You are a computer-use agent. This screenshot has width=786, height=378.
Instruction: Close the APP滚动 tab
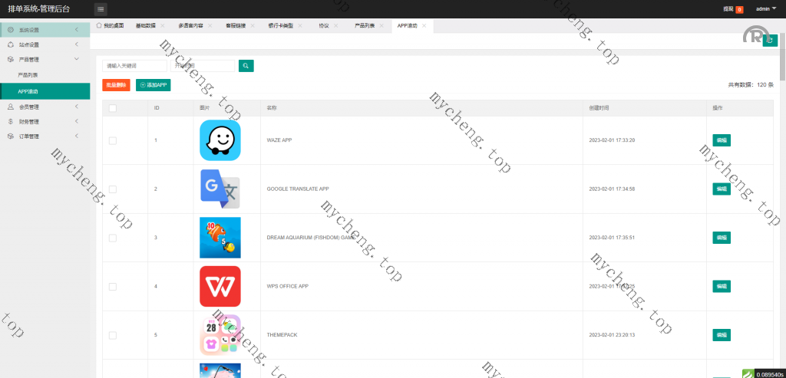(424, 26)
